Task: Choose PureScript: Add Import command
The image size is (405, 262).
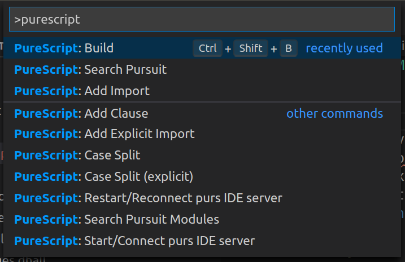Action: [202, 91]
